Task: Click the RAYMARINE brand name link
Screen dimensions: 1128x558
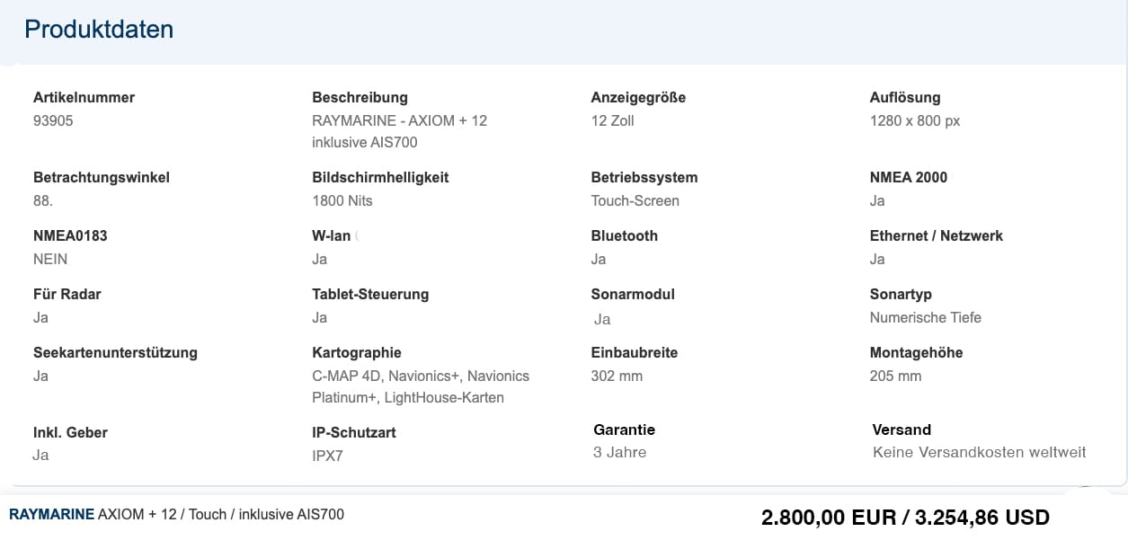Action: [x=51, y=515]
